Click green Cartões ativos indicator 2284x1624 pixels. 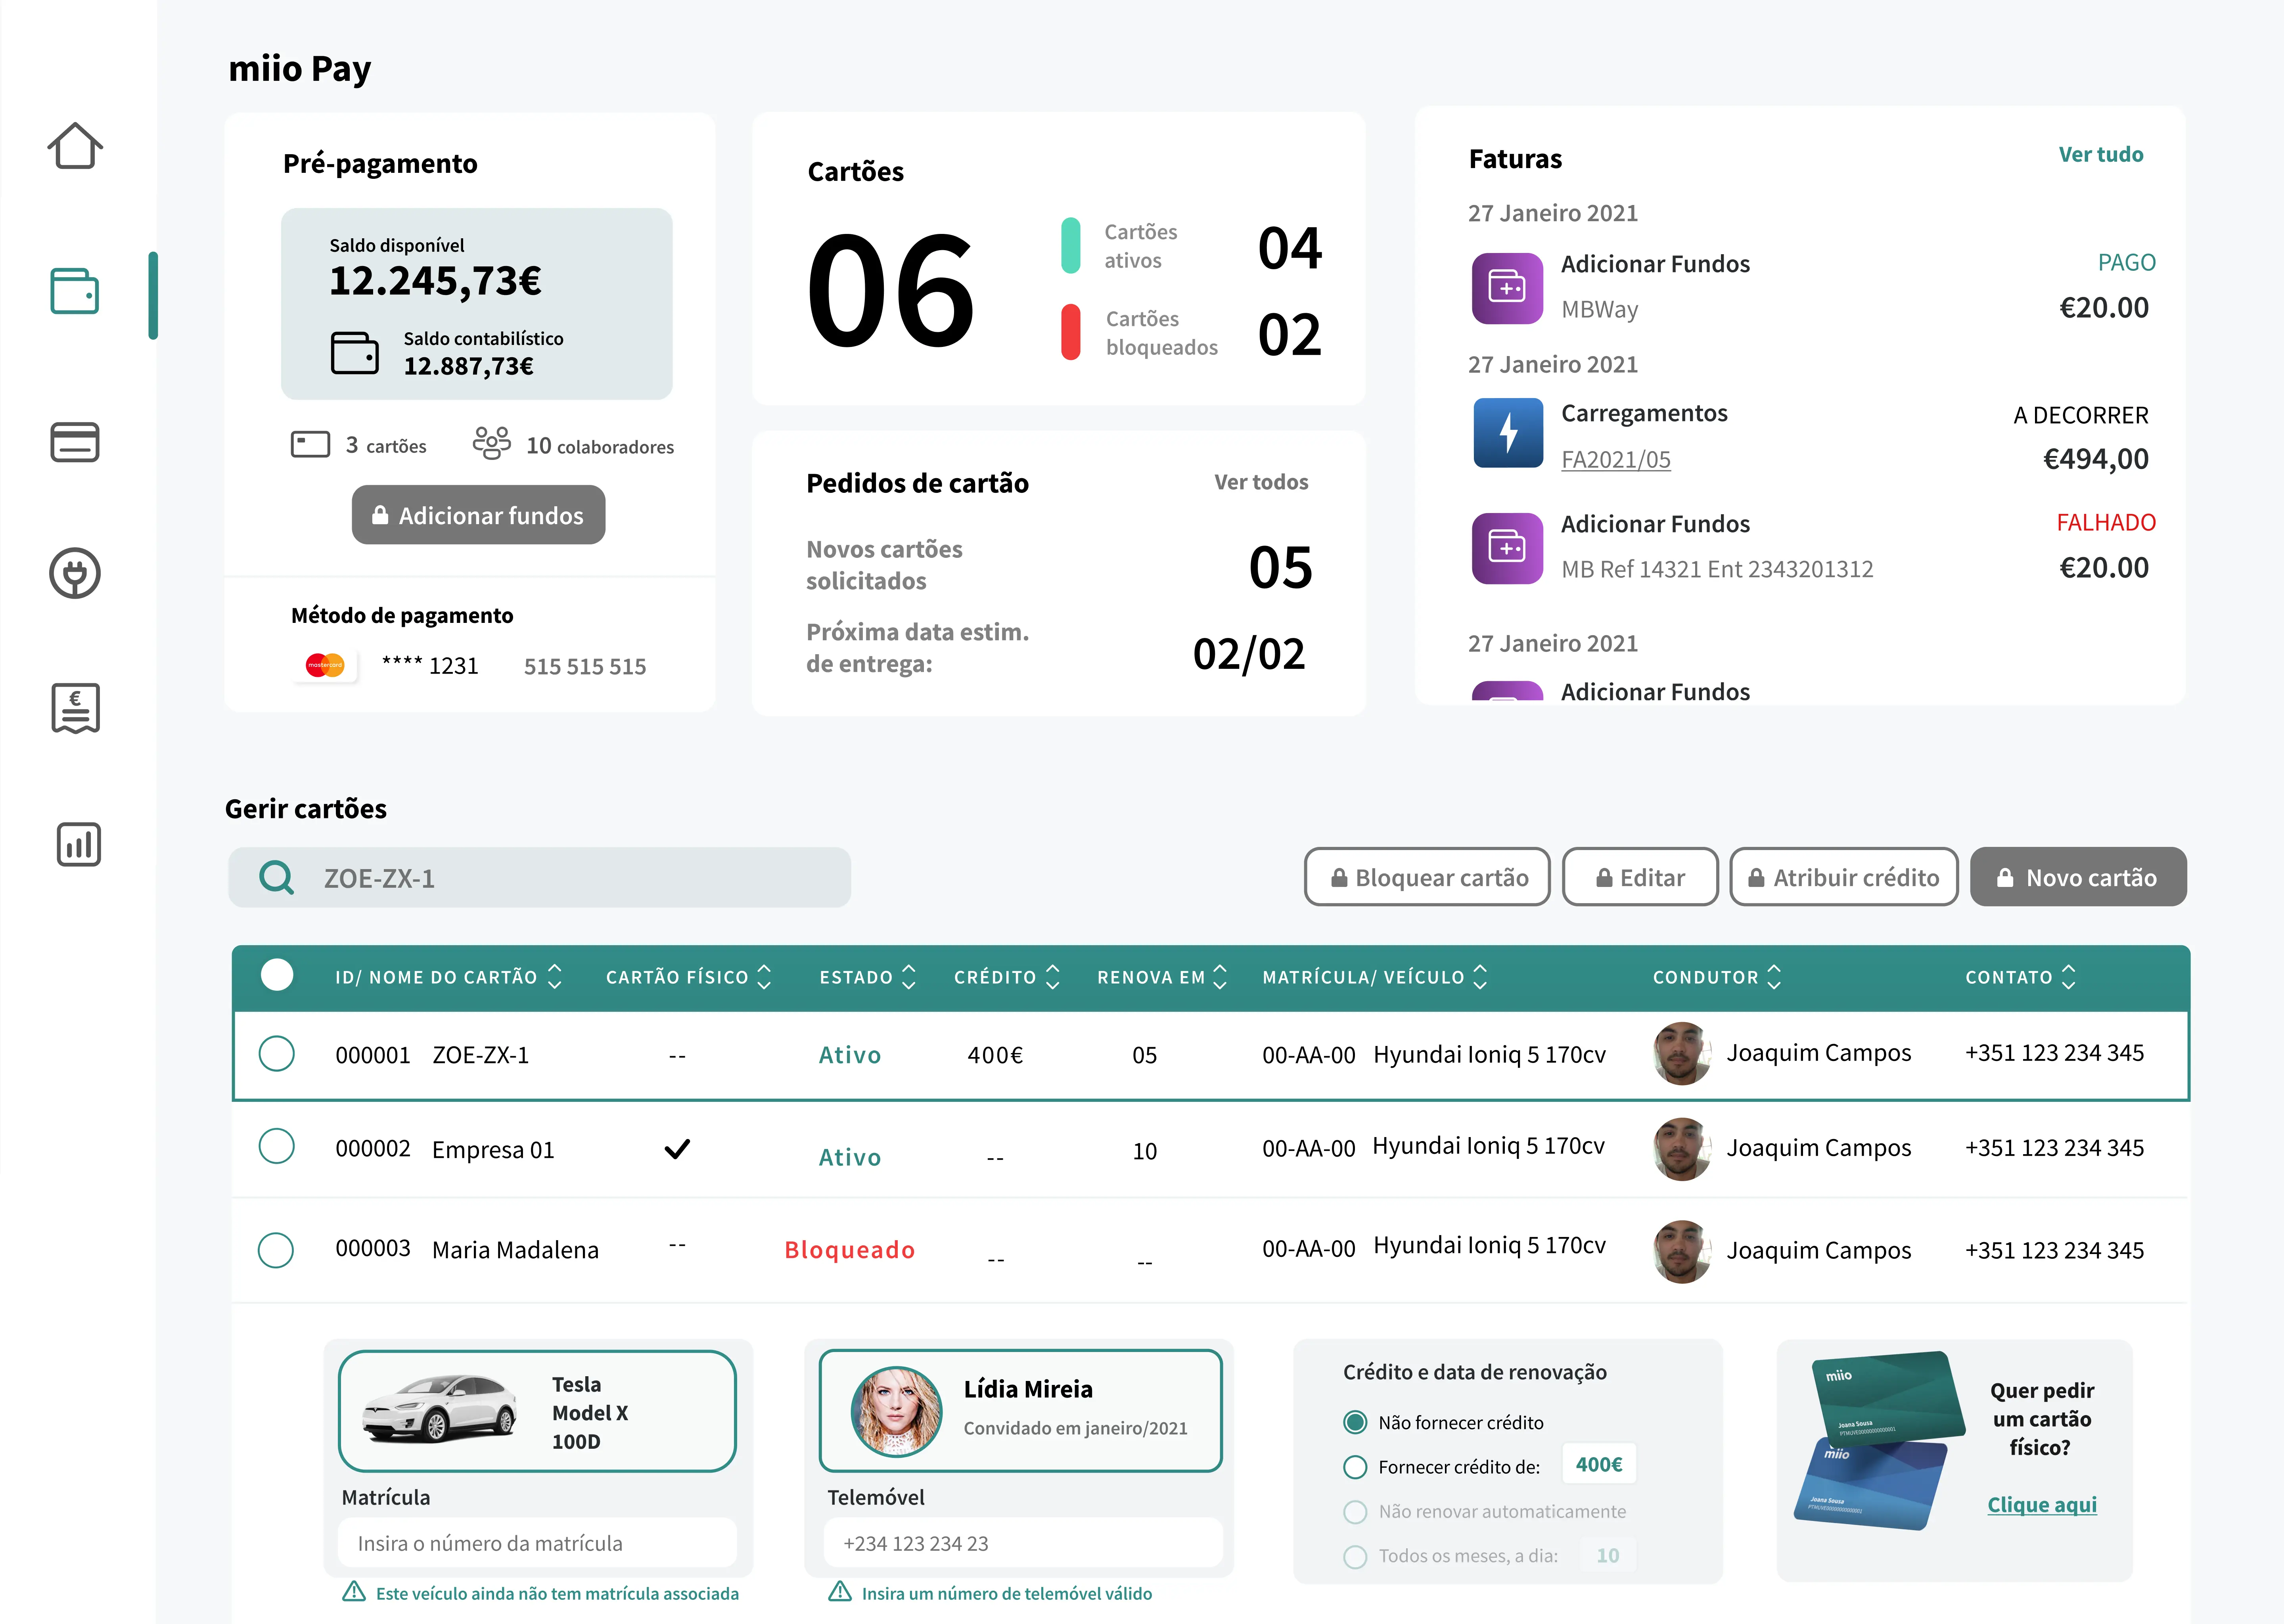pos(1070,245)
